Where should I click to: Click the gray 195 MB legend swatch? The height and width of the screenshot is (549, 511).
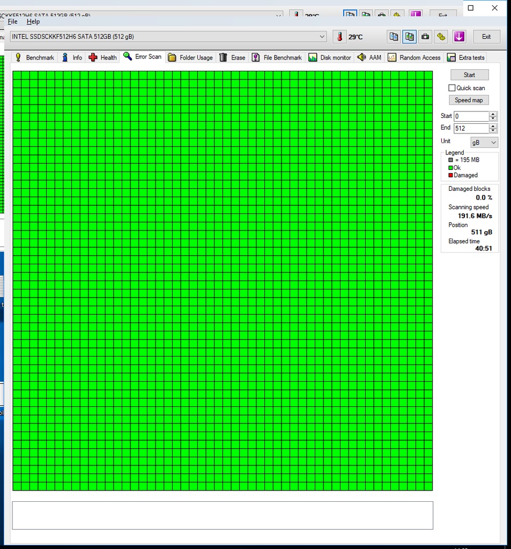(x=451, y=160)
